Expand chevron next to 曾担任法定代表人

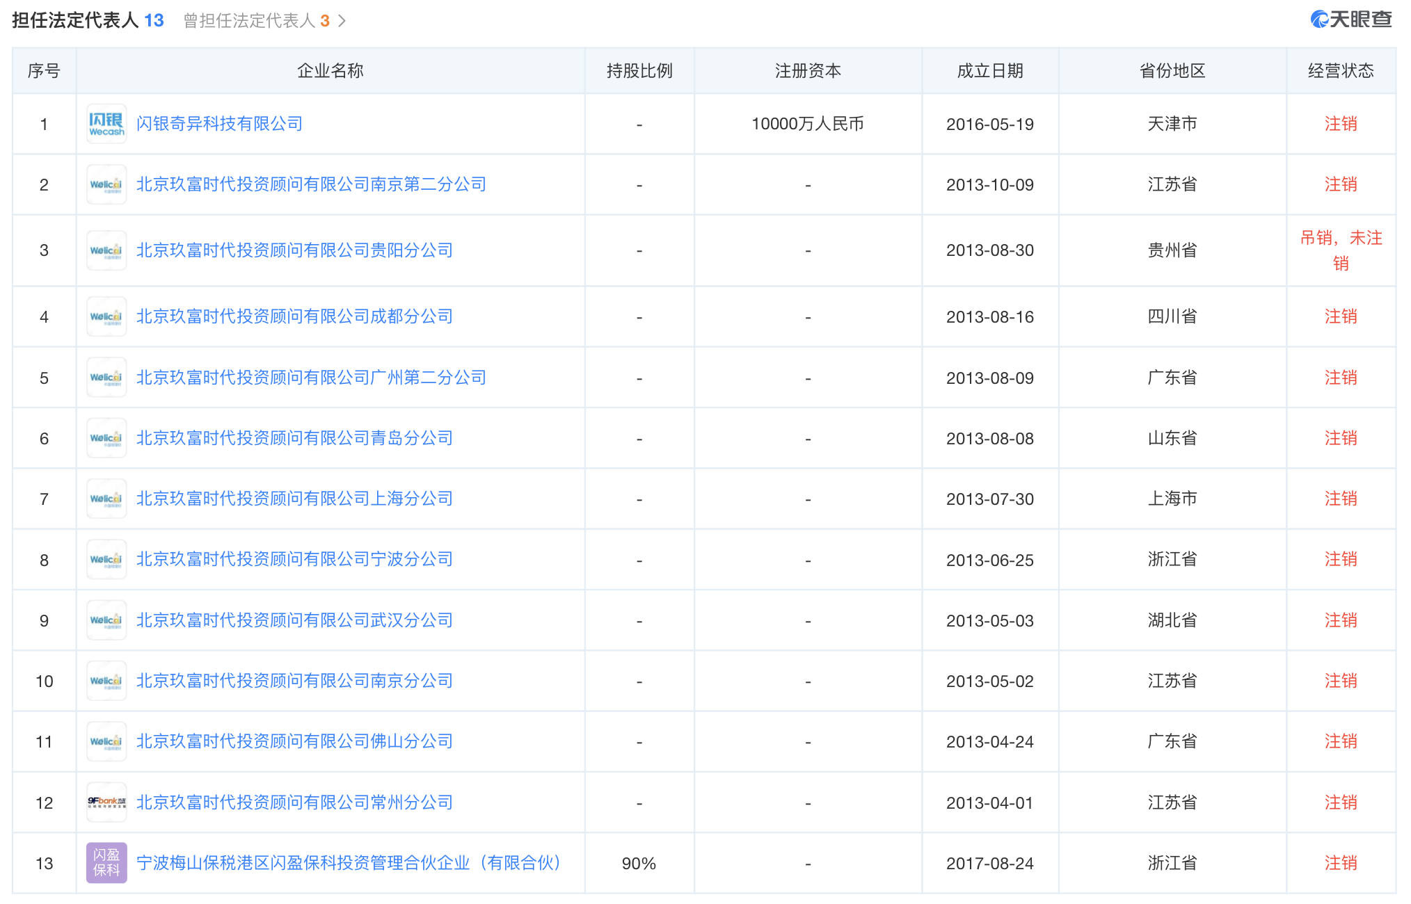coord(342,21)
